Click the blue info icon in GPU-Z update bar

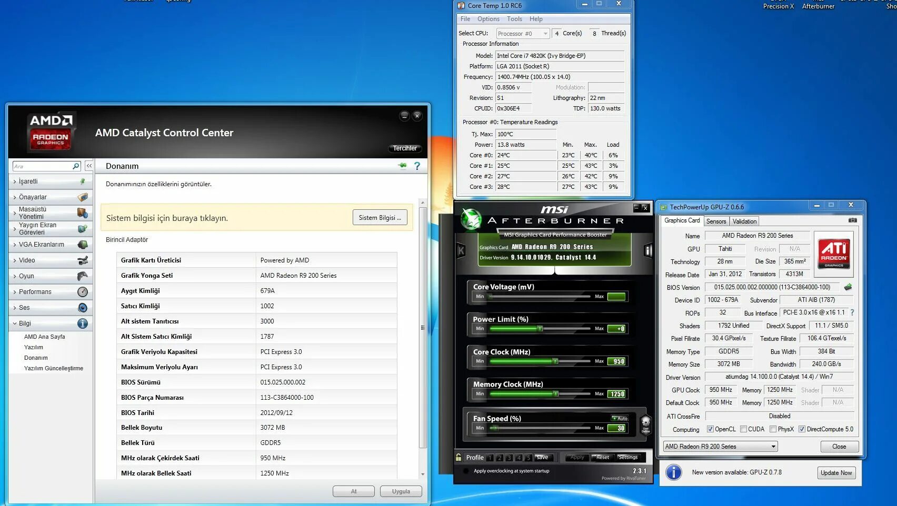point(674,472)
